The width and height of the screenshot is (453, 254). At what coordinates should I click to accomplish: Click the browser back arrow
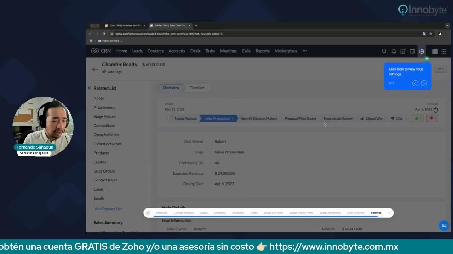(x=90, y=34)
